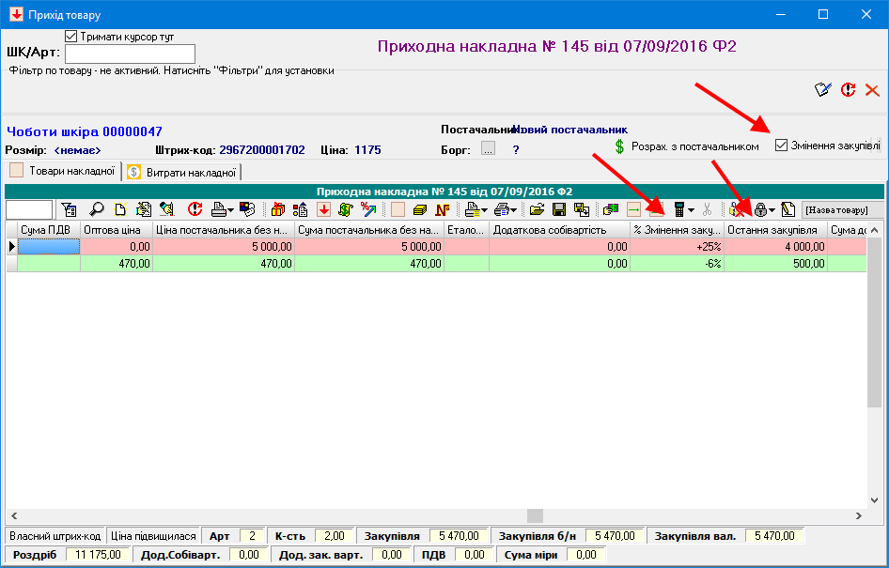The image size is (889, 568).
Task: Click "Розрах. з постачальником" button
Action: coord(686,146)
